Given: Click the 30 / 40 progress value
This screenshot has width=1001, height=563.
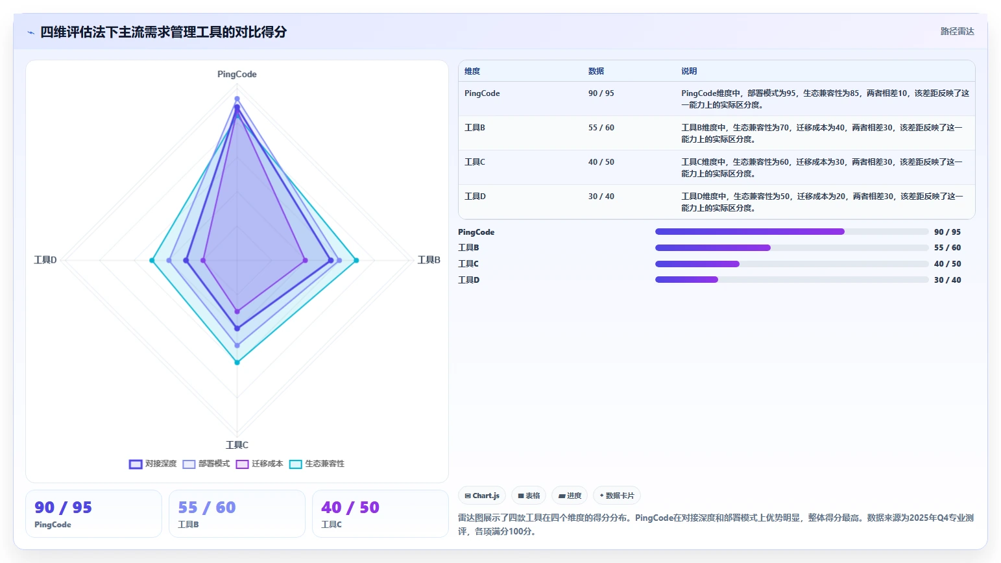Looking at the screenshot, I should (947, 280).
